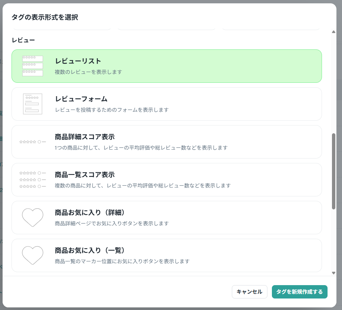Click description text 複数のレビューを表示します
Image resolution: width=342 pixels, height=310 pixels.
88,72
